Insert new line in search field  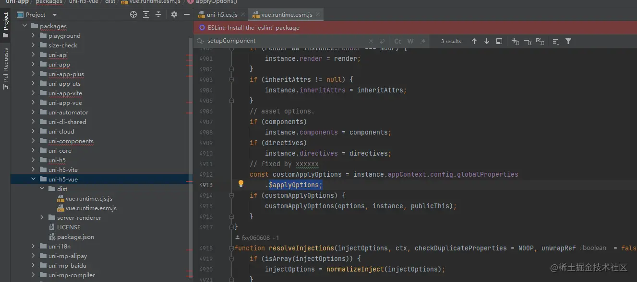coord(382,41)
